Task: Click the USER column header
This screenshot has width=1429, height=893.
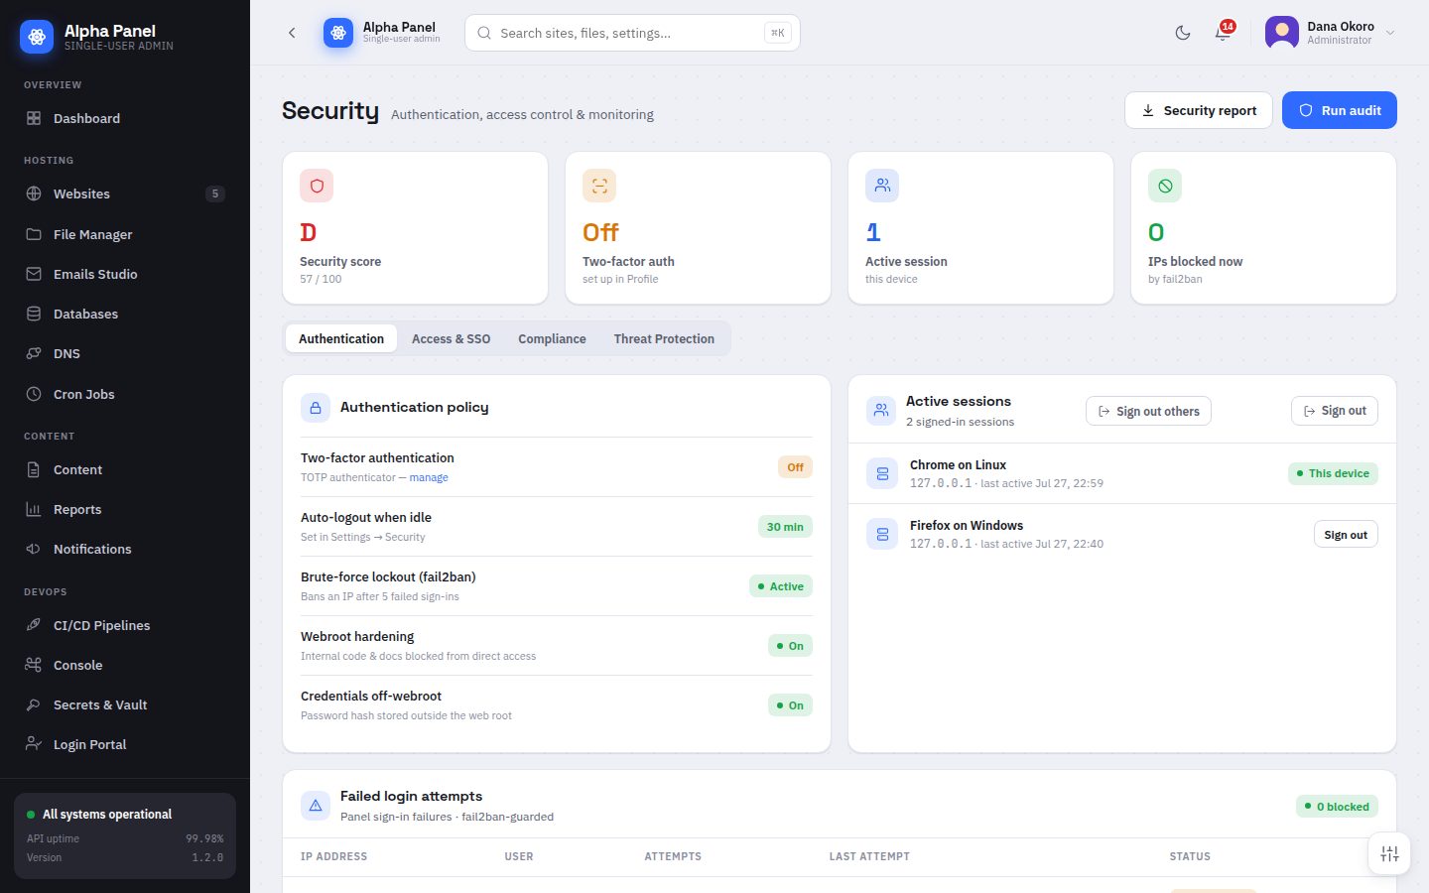Action: [519, 856]
